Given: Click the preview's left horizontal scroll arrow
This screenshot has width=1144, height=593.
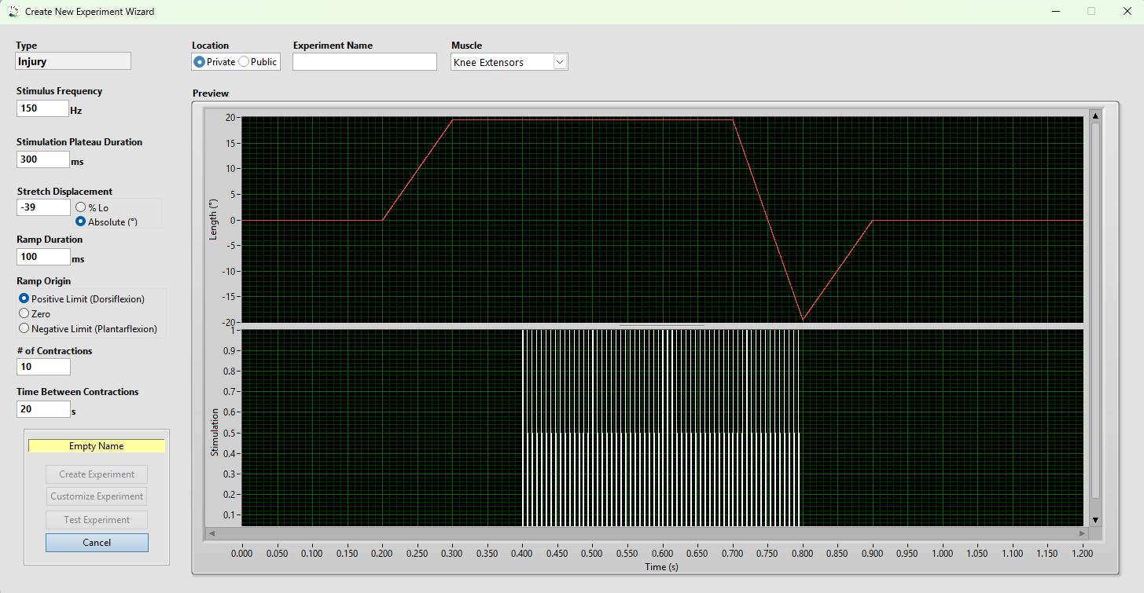Looking at the screenshot, I should [212, 533].
